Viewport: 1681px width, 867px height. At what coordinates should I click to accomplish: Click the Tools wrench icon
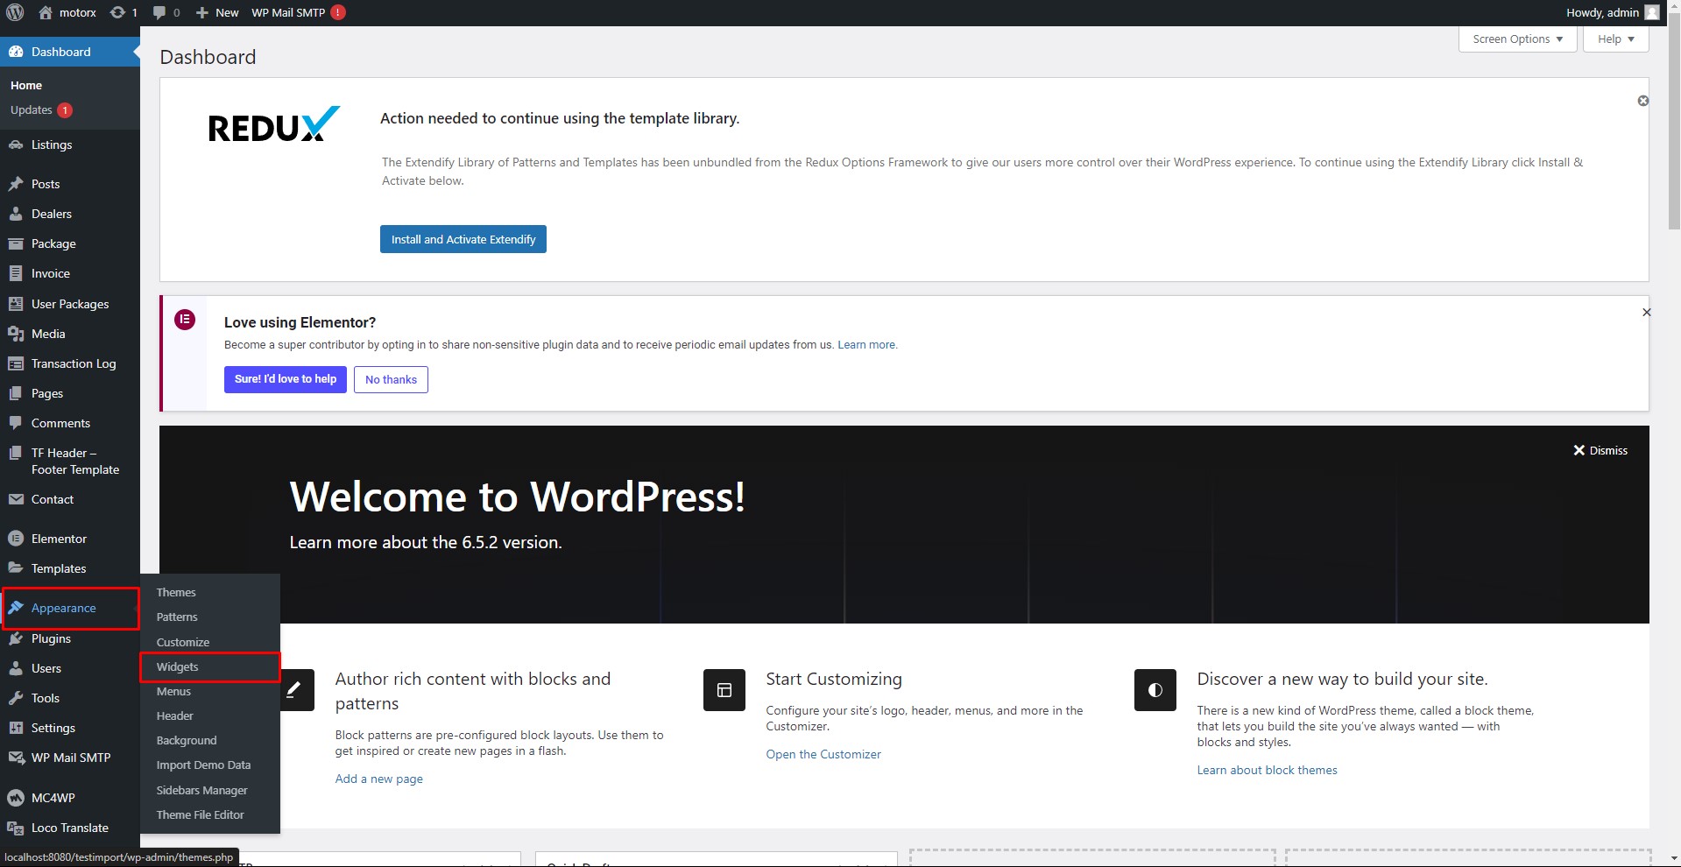[x=16, y=698]
